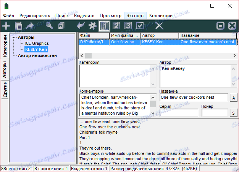Sort by the Файл column header
Screen dimensions: 239x172
94,35
